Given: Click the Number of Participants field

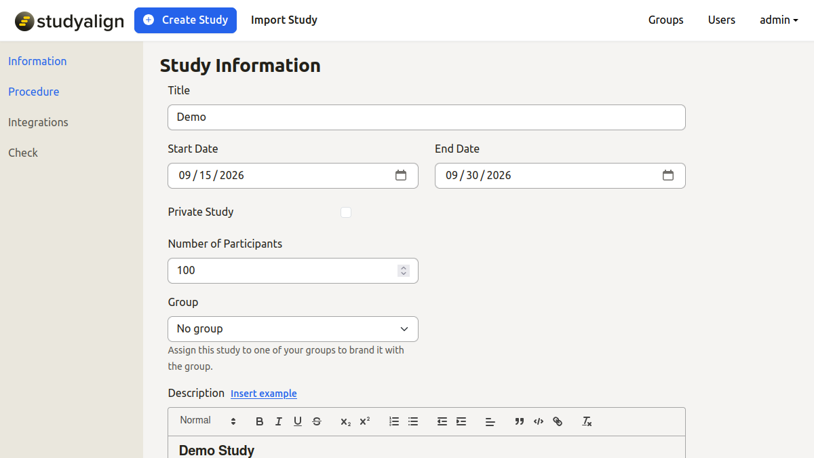Looking at the screenshot, I should 293,271.
